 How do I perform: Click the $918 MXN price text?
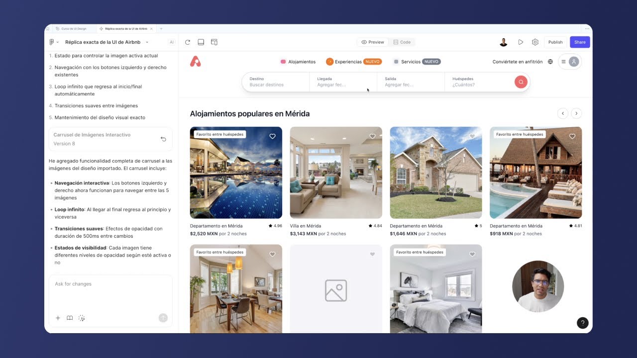pyautogui.click(x=501, y=234)
